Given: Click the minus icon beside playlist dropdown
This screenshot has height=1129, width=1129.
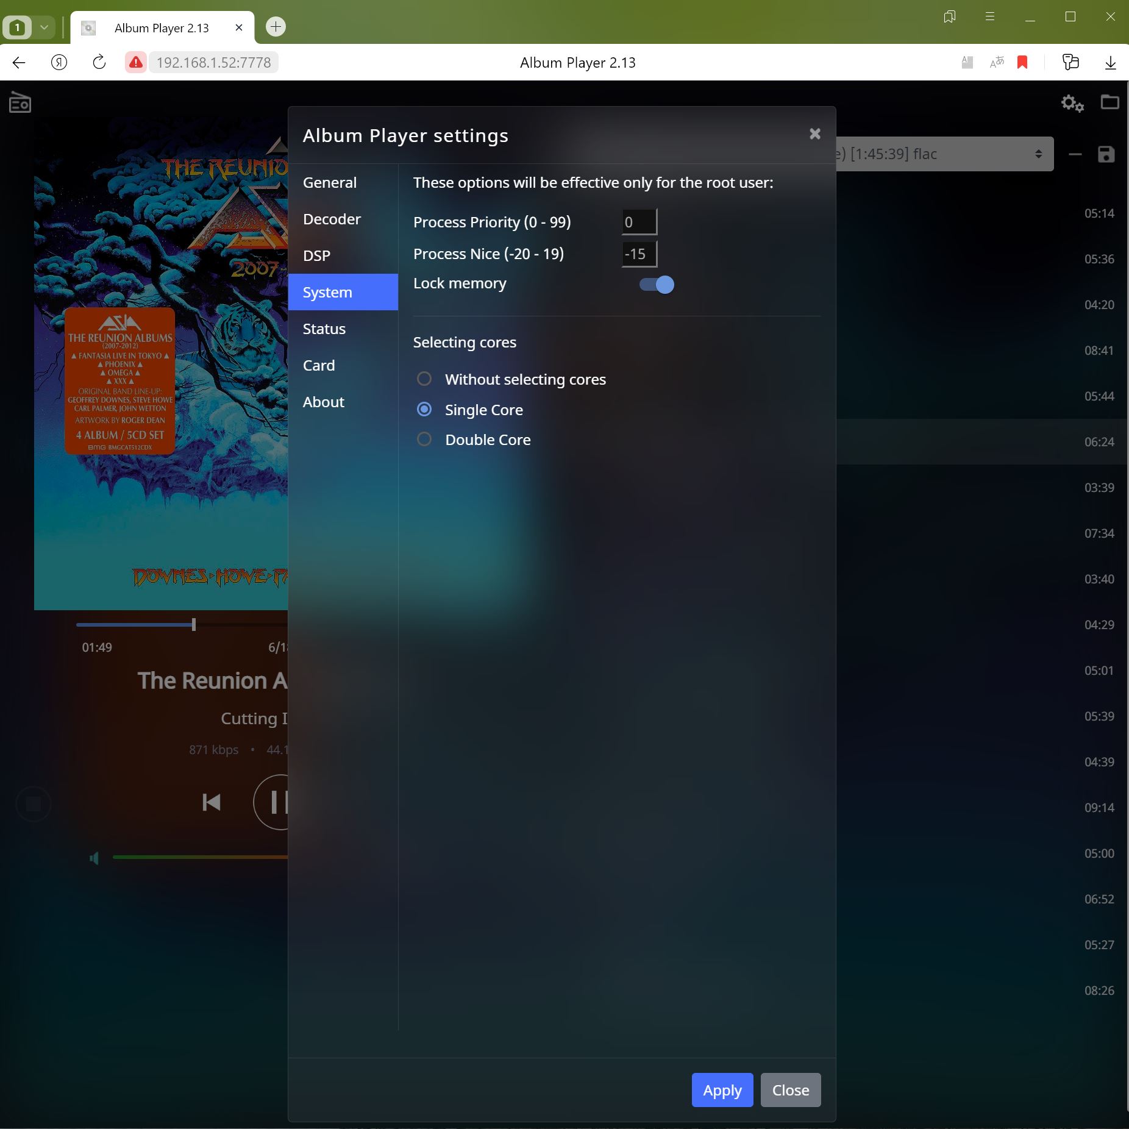Looking at the screenshot, I should click(x=1075, y=154).
